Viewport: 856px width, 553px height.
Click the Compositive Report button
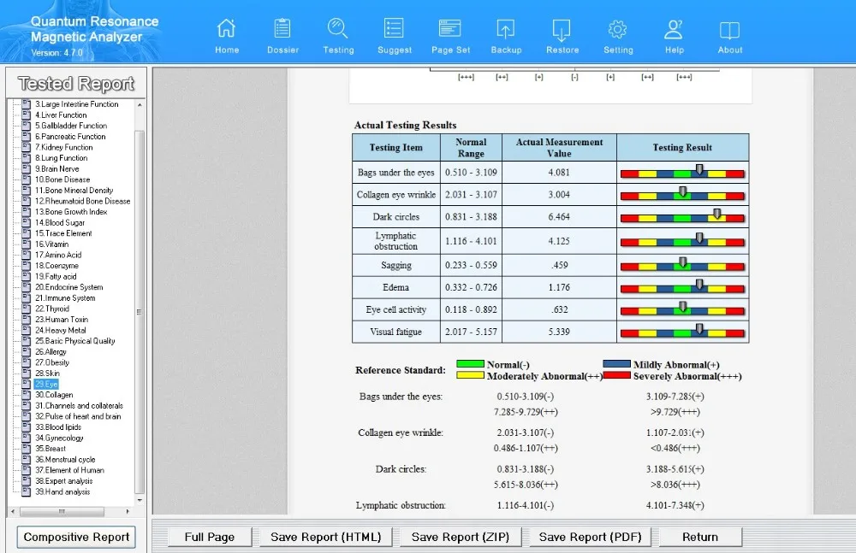click(x=76, y=537)
